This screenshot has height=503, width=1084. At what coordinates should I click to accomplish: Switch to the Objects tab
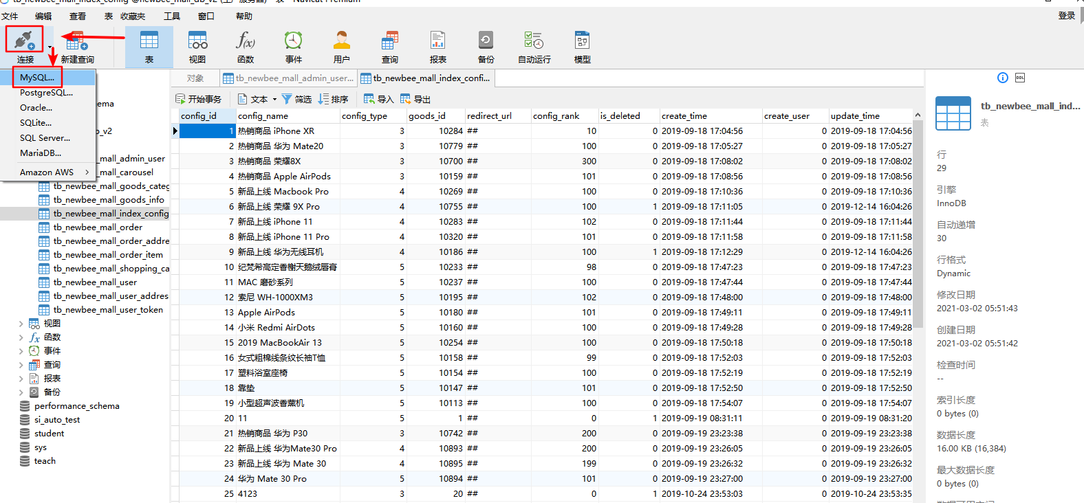[195, 78]
